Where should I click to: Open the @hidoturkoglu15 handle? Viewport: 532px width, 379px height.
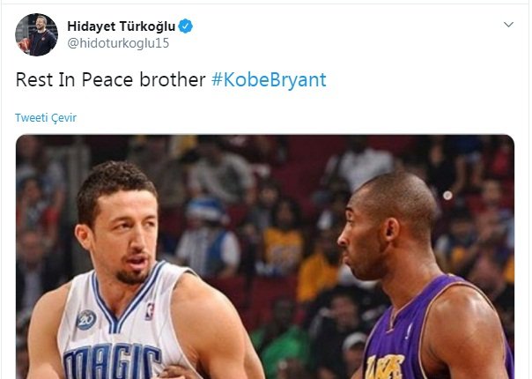pos(118,43)
